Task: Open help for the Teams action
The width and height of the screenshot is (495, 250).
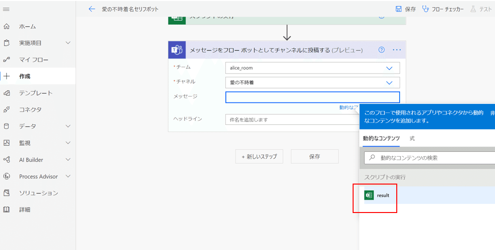Action: coord(381,50)
